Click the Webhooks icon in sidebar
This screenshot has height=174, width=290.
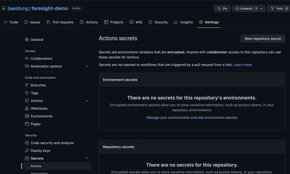tap(27, 109)
